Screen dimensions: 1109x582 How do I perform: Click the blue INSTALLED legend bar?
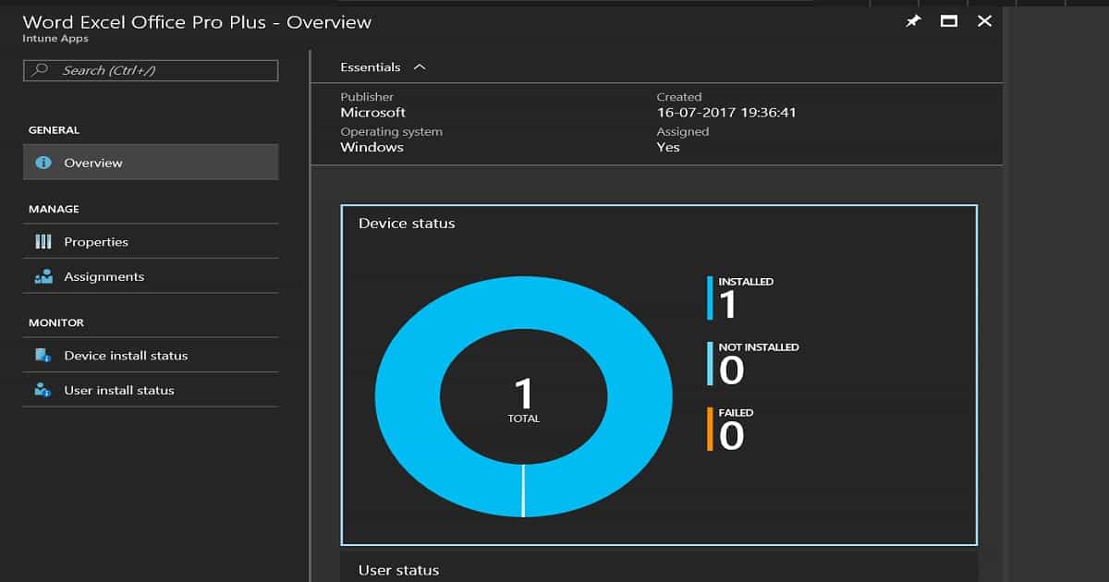(x=710, y=298)
